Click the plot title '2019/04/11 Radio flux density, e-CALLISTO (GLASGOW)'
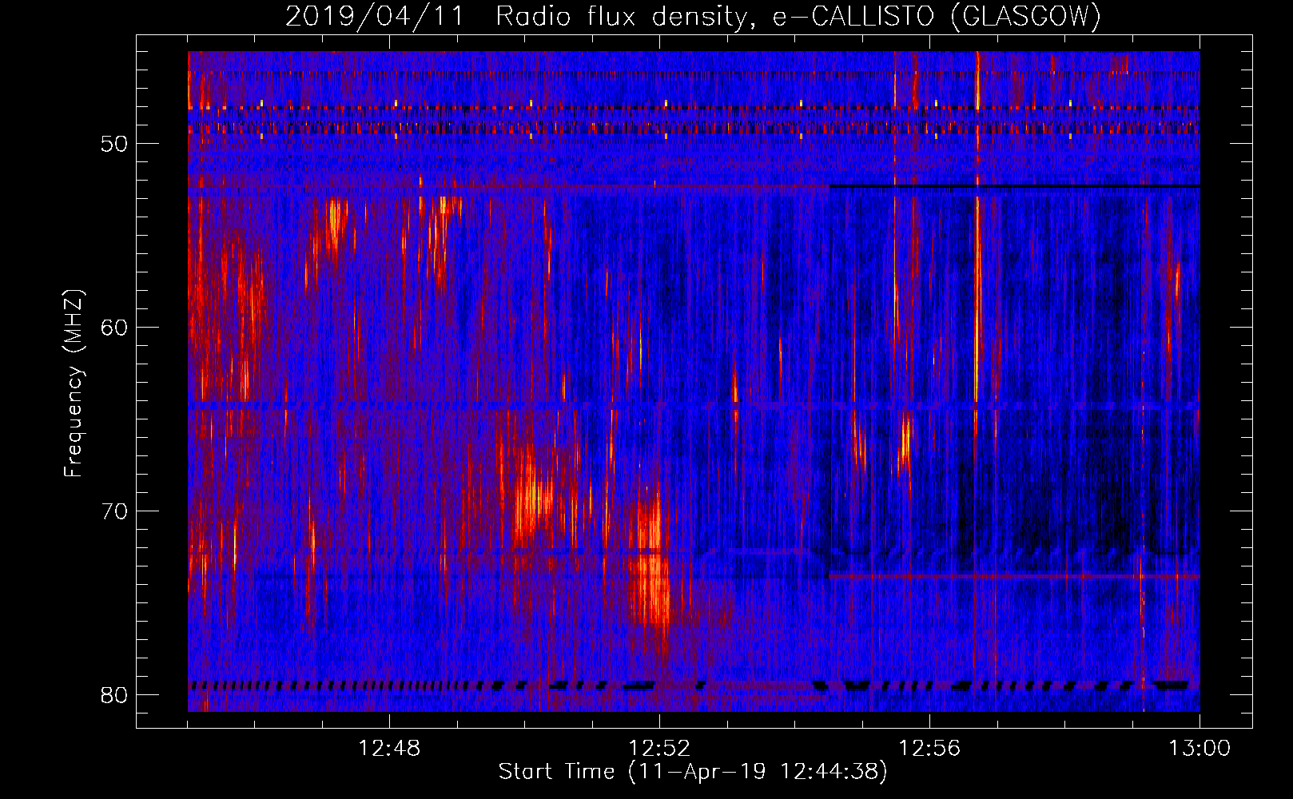 tap(693, 16)
